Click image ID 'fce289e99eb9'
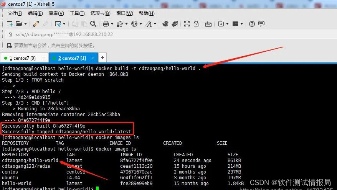This screenshot has height=190, width=337. (136, 183)
